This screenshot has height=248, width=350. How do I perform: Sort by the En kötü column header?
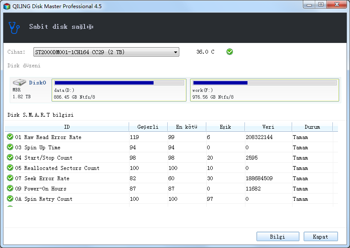pyautogui.click(x=187, y=127)
